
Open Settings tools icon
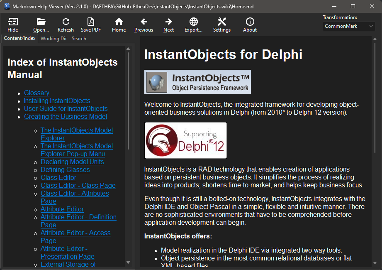(222, 22)
